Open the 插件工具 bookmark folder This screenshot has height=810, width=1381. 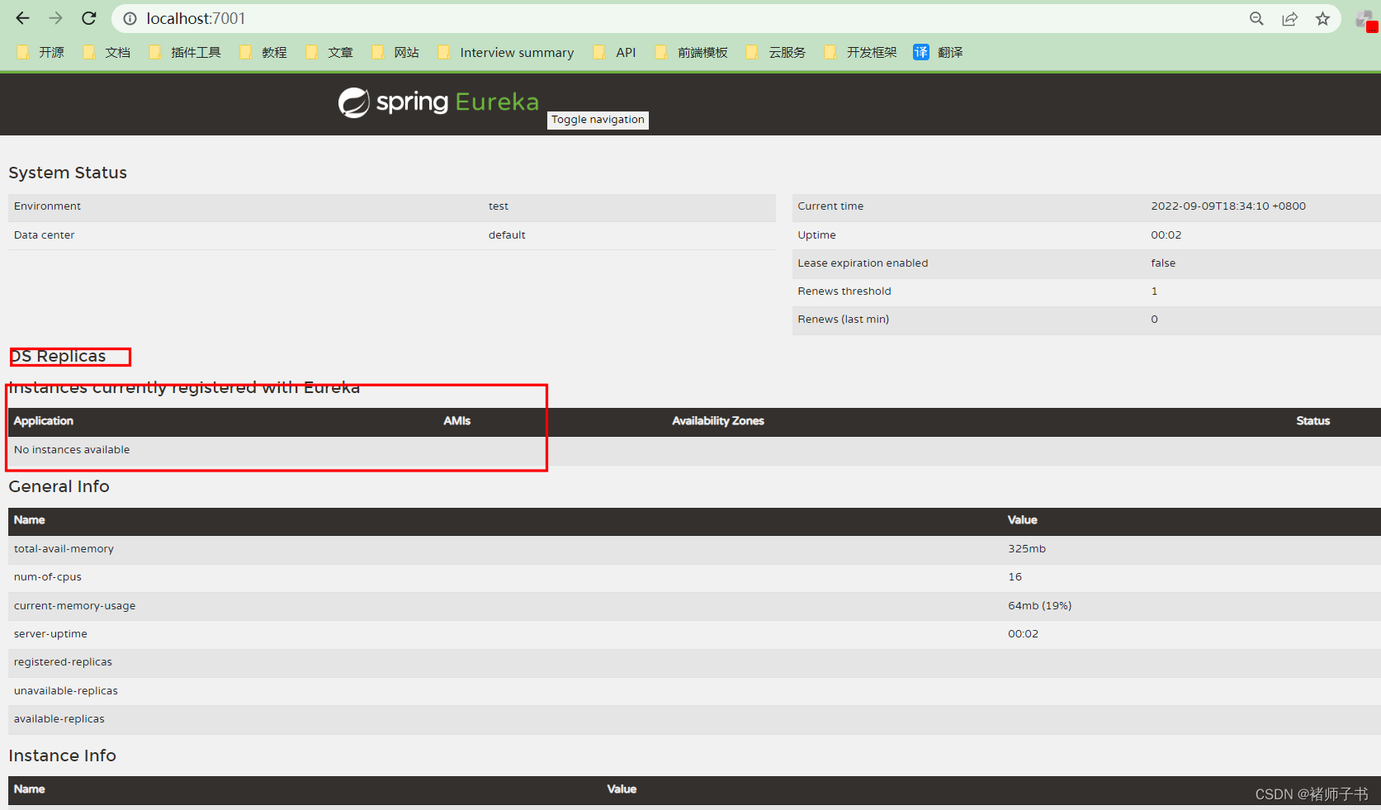185,52
